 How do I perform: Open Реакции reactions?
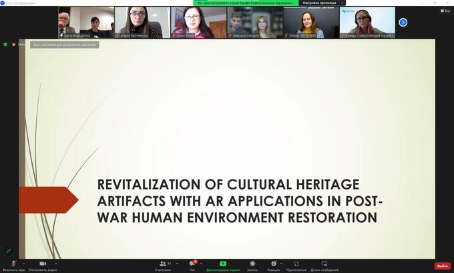coord(273,264)
